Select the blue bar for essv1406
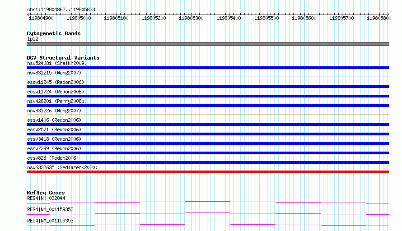 pos(208,125)
